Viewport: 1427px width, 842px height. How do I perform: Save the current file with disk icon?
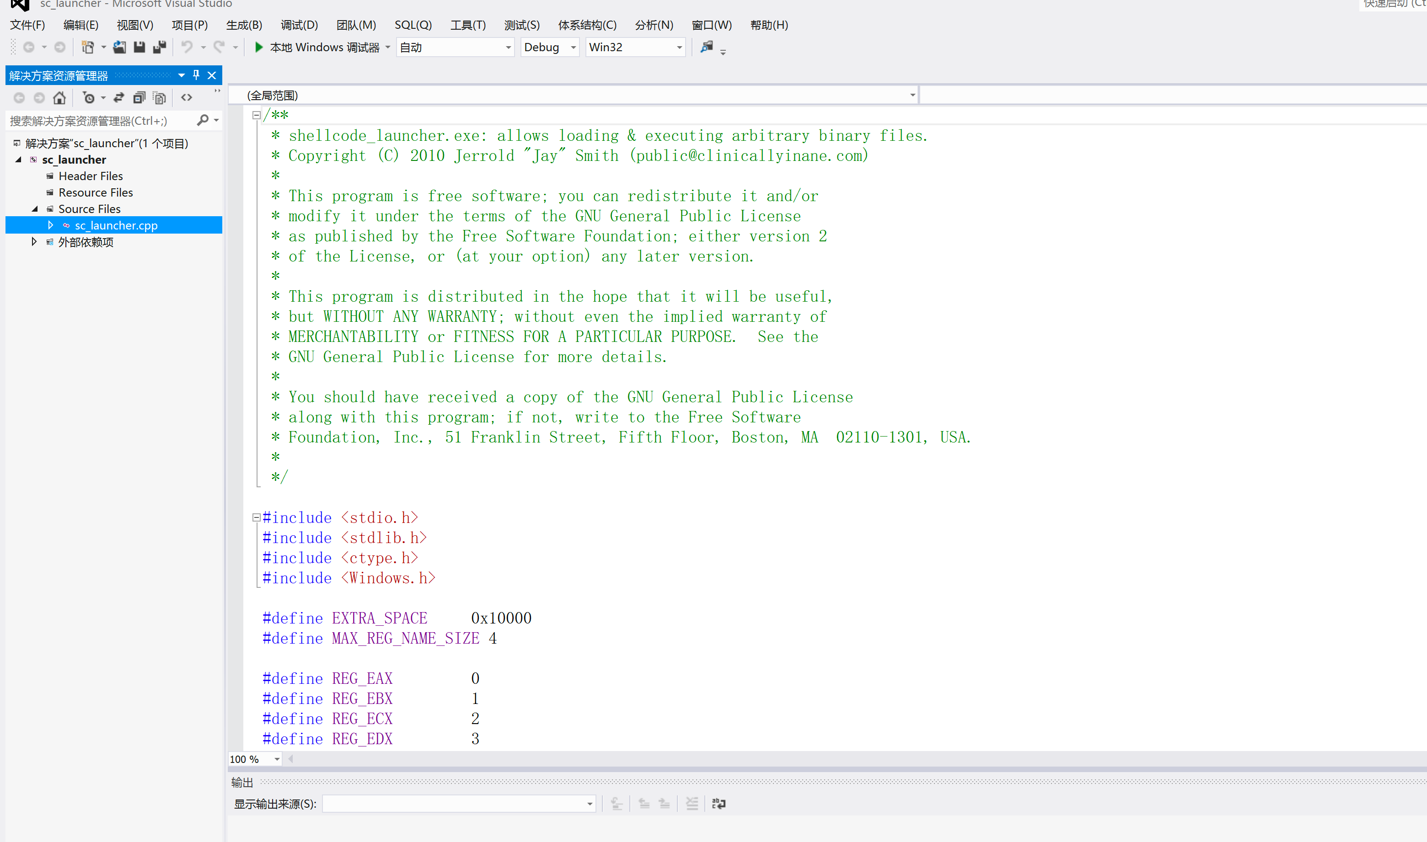click(x=139, y=48)
